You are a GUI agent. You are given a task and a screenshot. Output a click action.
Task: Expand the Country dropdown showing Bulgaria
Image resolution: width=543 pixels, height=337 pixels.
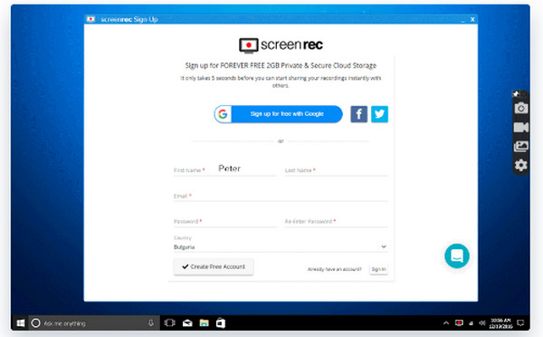281,246
